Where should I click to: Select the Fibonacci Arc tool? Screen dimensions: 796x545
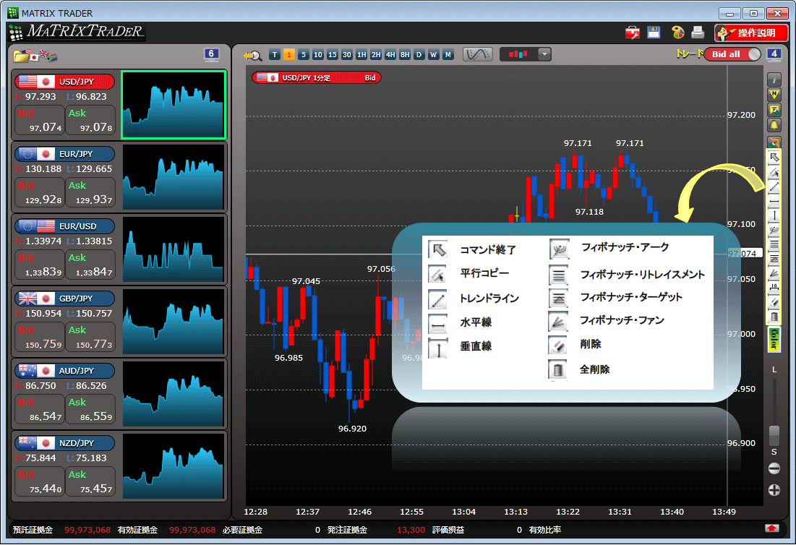[x=774, y=231]
